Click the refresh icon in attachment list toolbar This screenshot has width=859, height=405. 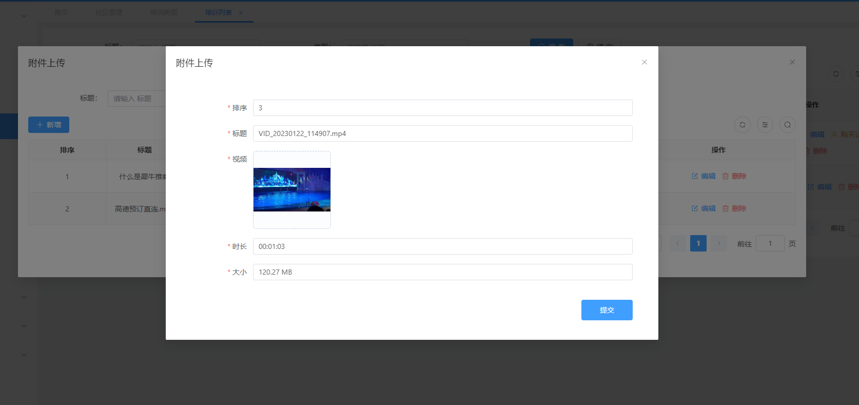tap(742, 125)
